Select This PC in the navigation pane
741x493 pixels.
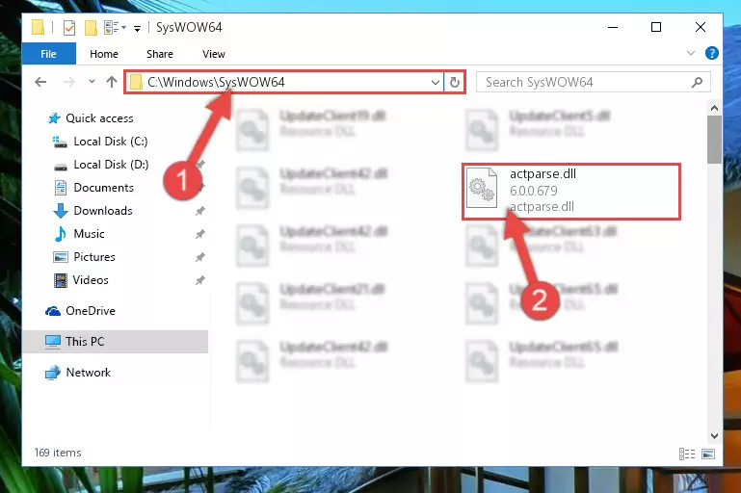click(x=116, y=342)
